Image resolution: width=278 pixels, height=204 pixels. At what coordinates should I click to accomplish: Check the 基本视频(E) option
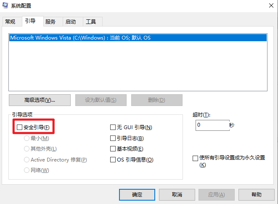(x=113, y=149)
